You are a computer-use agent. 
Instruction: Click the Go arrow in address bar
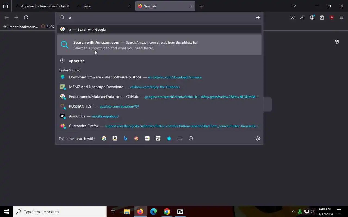[x=257, y=17]
